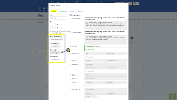Tick the Braintree checkbox

71,64
